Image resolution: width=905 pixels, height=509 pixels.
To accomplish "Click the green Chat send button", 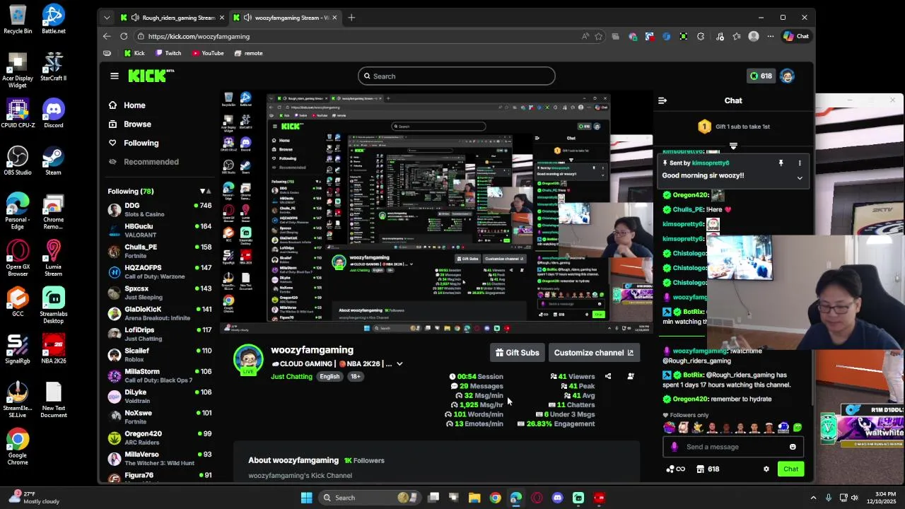I will pyautogui.click(x=790, y=469).
